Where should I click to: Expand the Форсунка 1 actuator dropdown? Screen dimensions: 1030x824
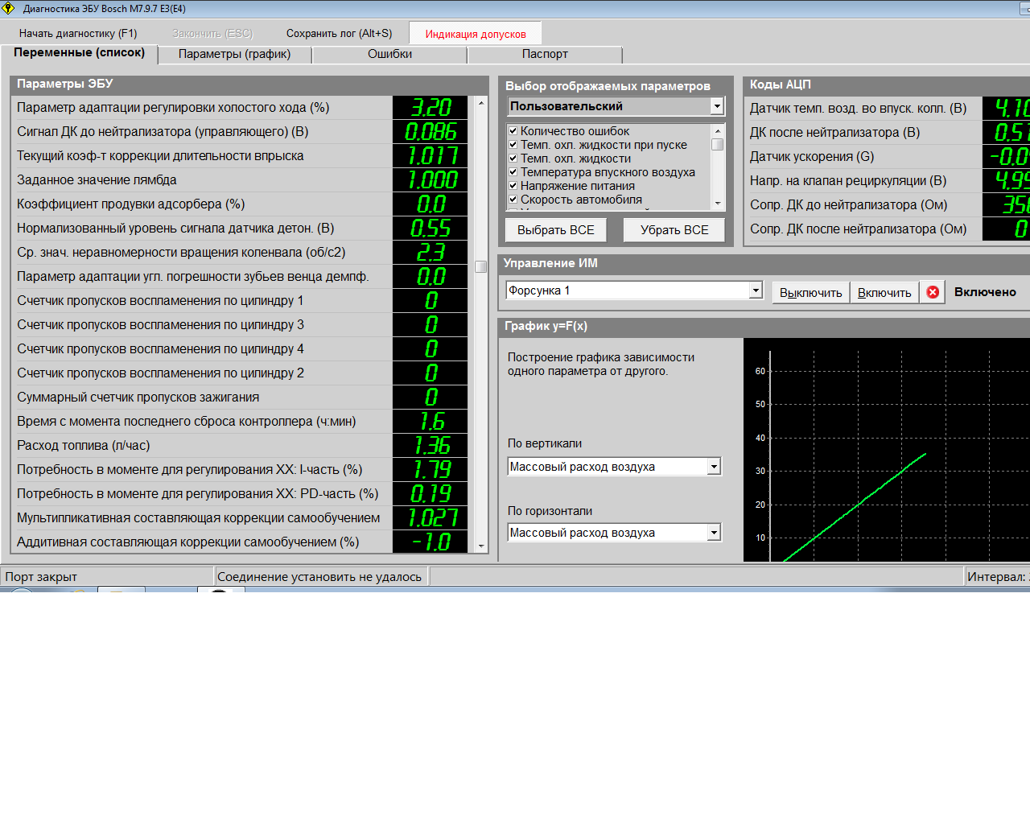pos(756,290)
